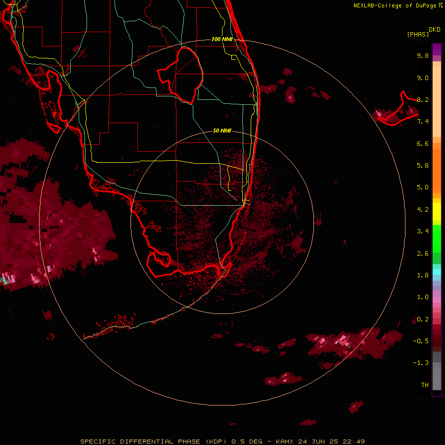This screenshot has height=445, width=445.
Task: Click the 1.8 value on color scale
Action: coord(423,275)
